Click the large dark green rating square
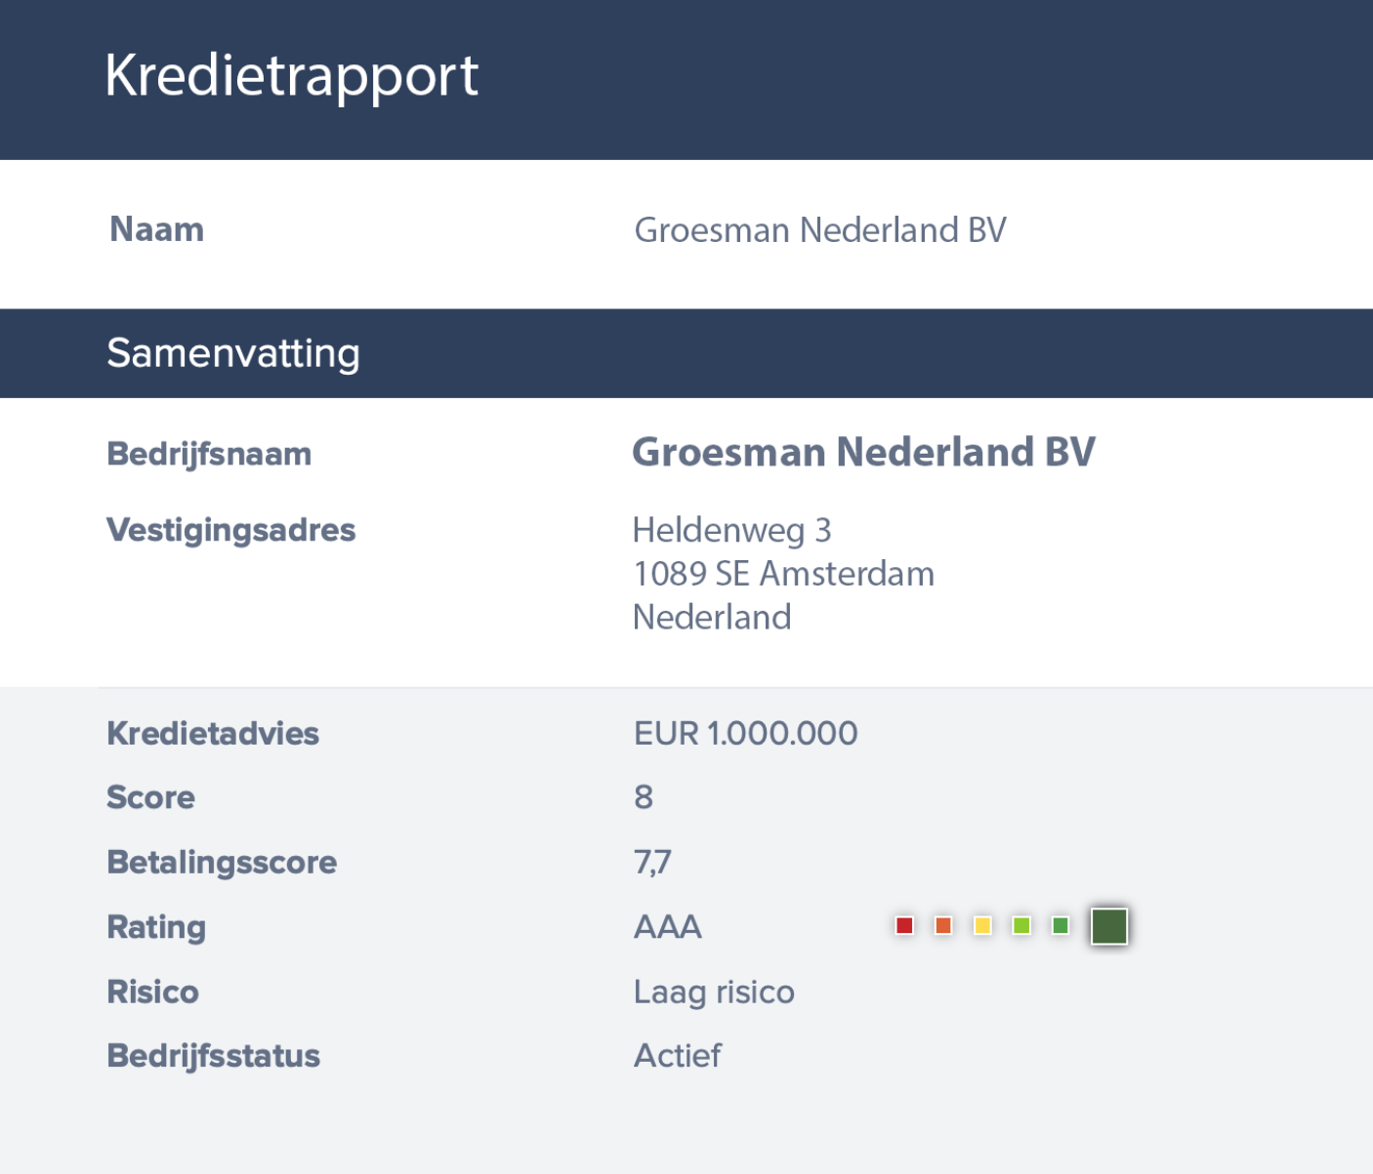The width and height of the screenshot is (1373, 1174). [1109, 925]
